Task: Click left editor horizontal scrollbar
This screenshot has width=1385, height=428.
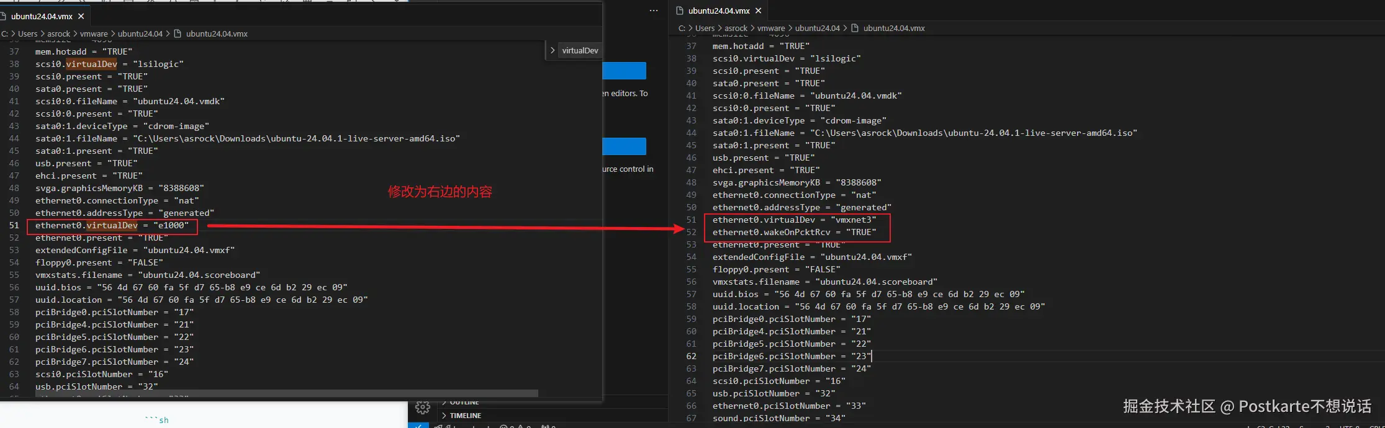Action: click(x=286, y=393)
